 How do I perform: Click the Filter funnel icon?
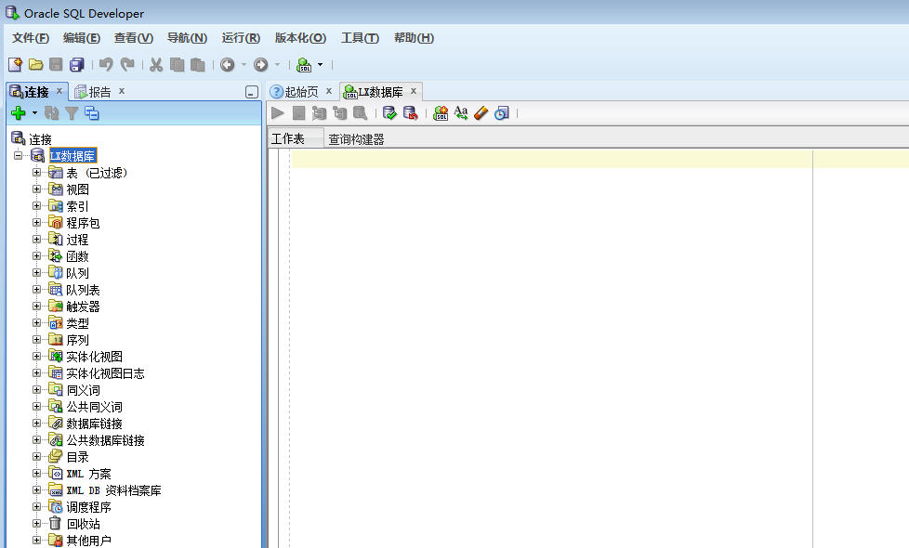click(x=72, y=113)
